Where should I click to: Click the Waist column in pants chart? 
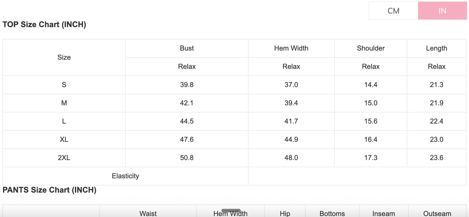coord(148,213)
